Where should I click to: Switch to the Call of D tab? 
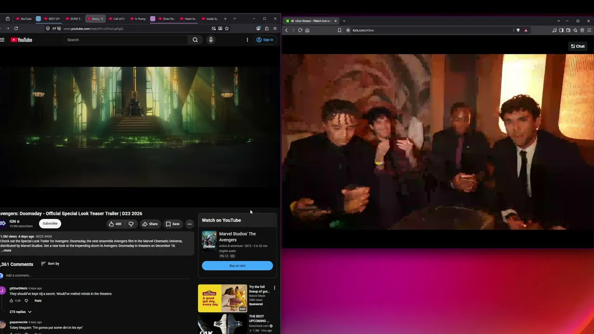click(117, 19)
